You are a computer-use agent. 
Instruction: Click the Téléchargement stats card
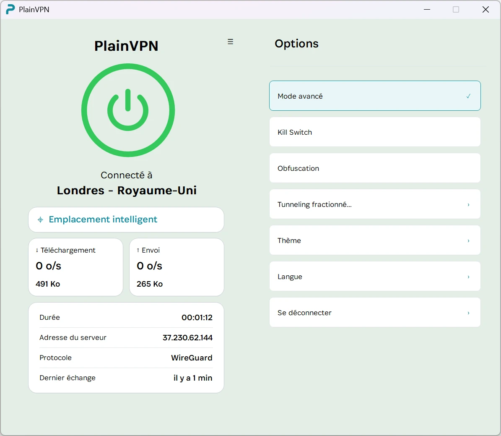point(76,267)
